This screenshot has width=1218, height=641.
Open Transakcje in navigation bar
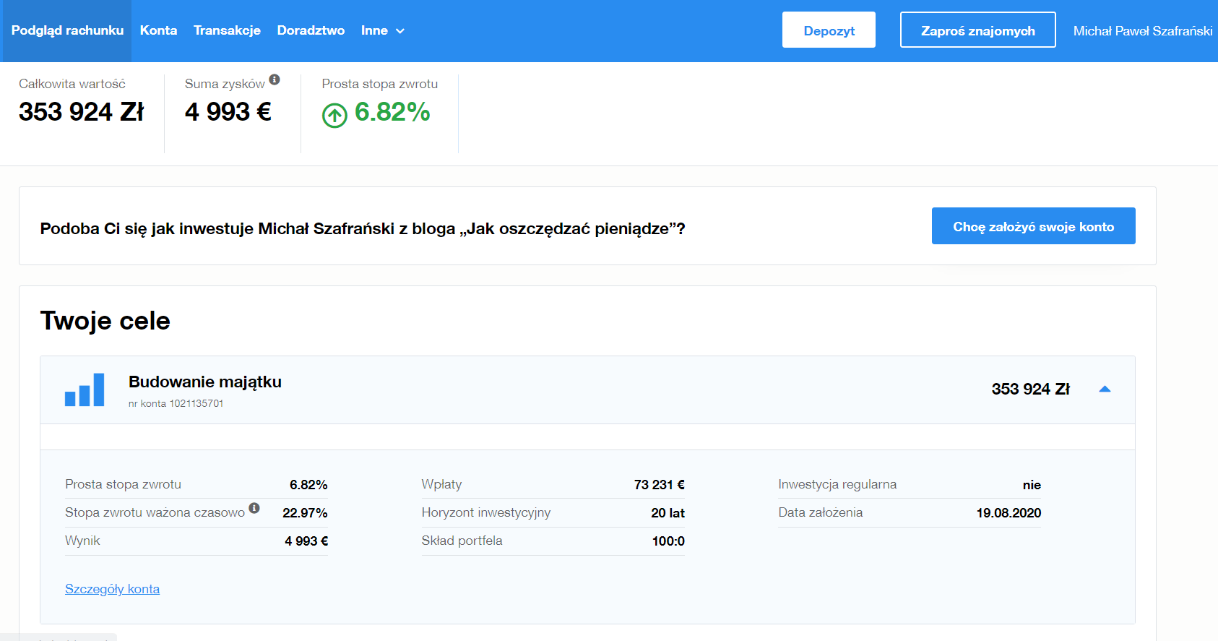(227, 30)
